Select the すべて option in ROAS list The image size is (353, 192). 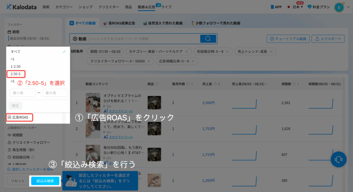point(38,52)
